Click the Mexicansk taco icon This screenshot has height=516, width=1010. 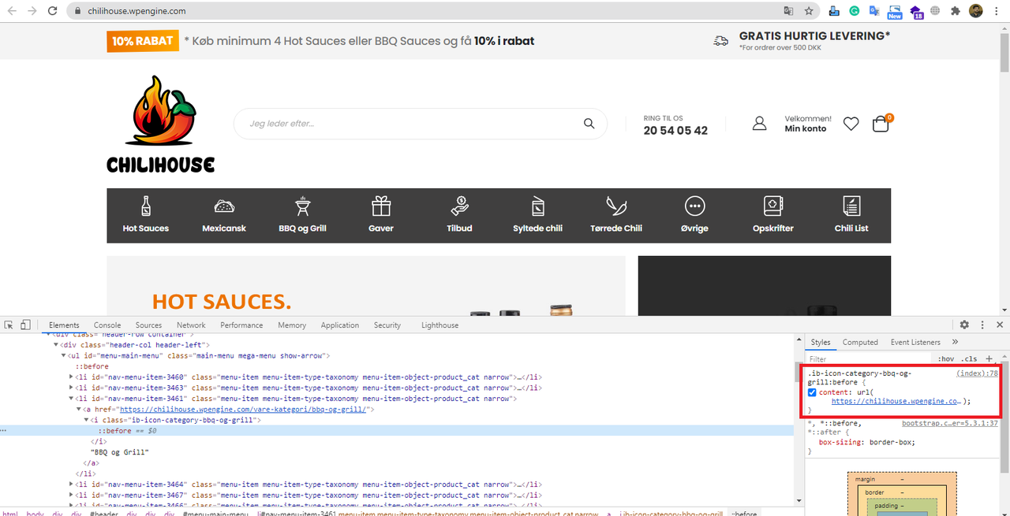pos(224,206)
